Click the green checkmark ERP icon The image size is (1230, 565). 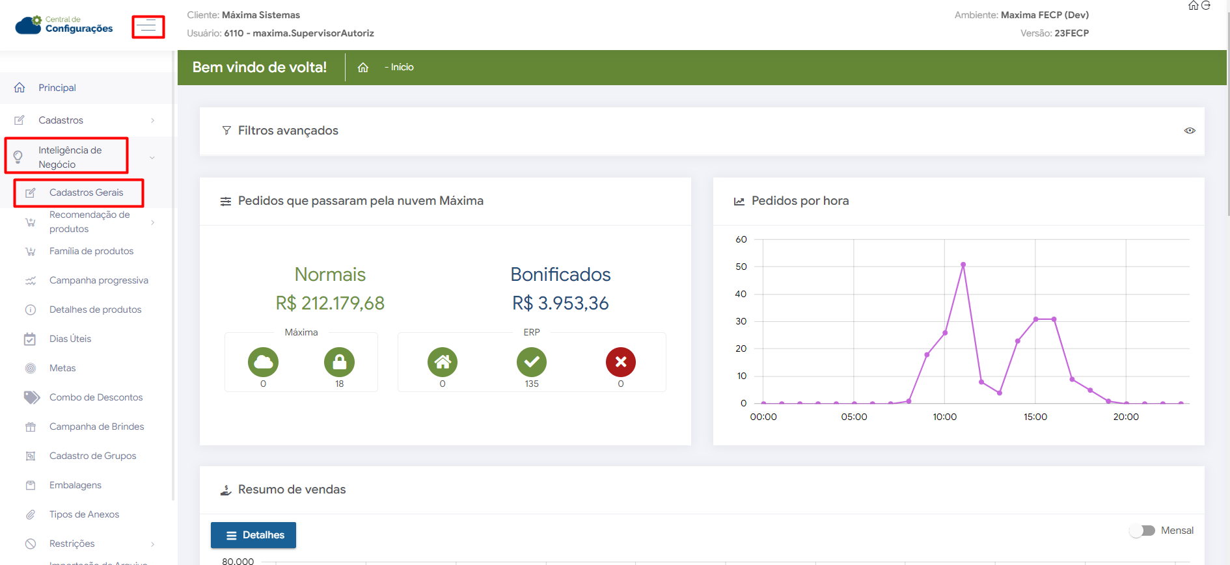pyautogui.click(x=532, y=362)
